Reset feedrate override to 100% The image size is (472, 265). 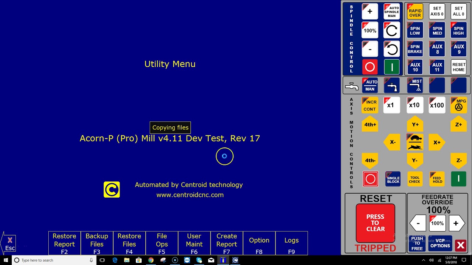point(437,223)
